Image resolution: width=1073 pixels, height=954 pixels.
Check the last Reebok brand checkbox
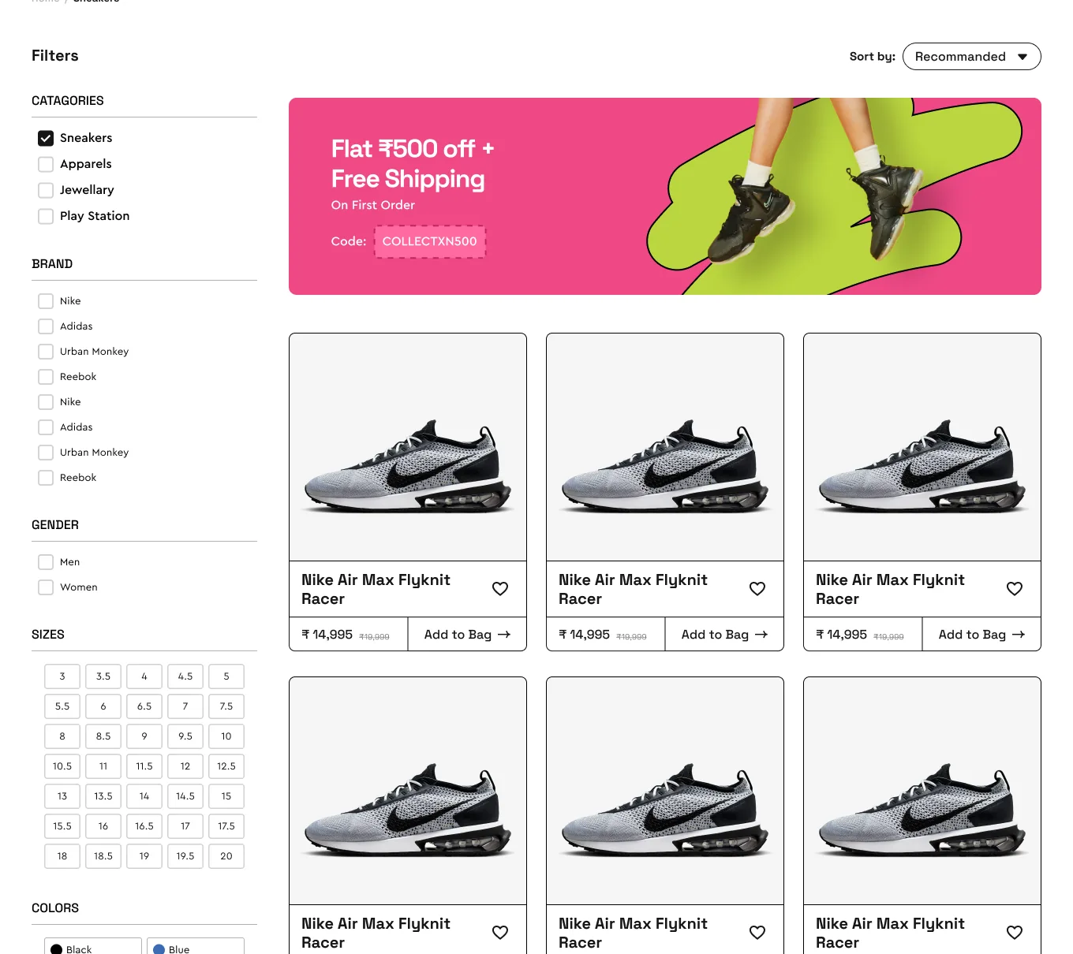tap(46, 478)
